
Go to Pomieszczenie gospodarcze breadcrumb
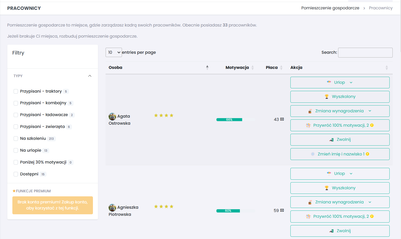(330, 8)
